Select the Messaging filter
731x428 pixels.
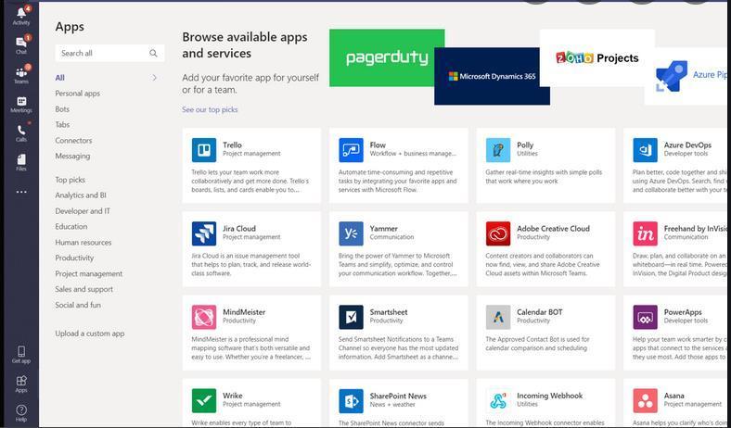pyautogui.click(x=72, y=156)
